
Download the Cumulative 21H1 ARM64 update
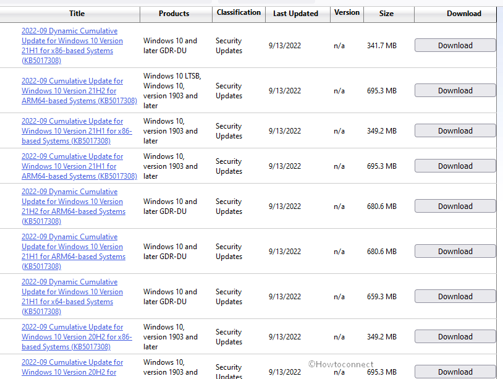point(455,166)
